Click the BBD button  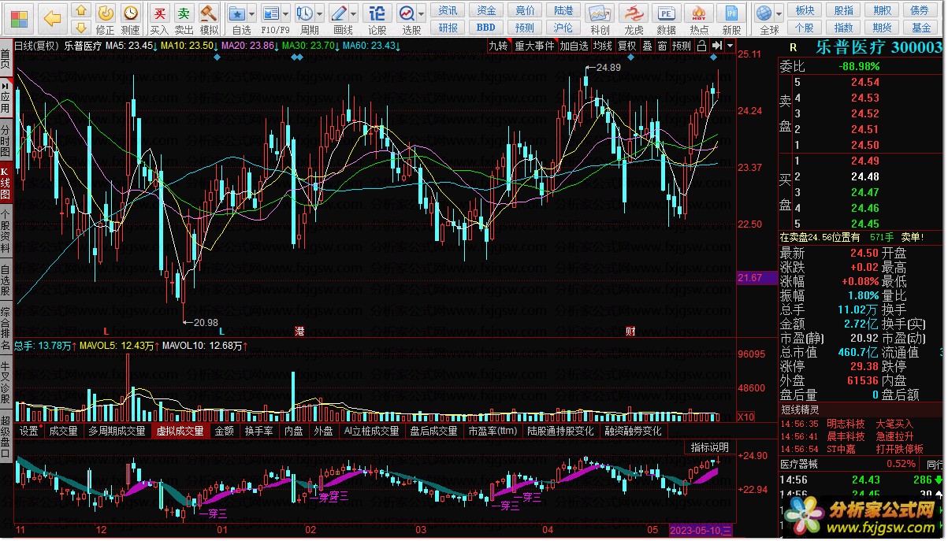pyautogui.click(x=486, y=28)
